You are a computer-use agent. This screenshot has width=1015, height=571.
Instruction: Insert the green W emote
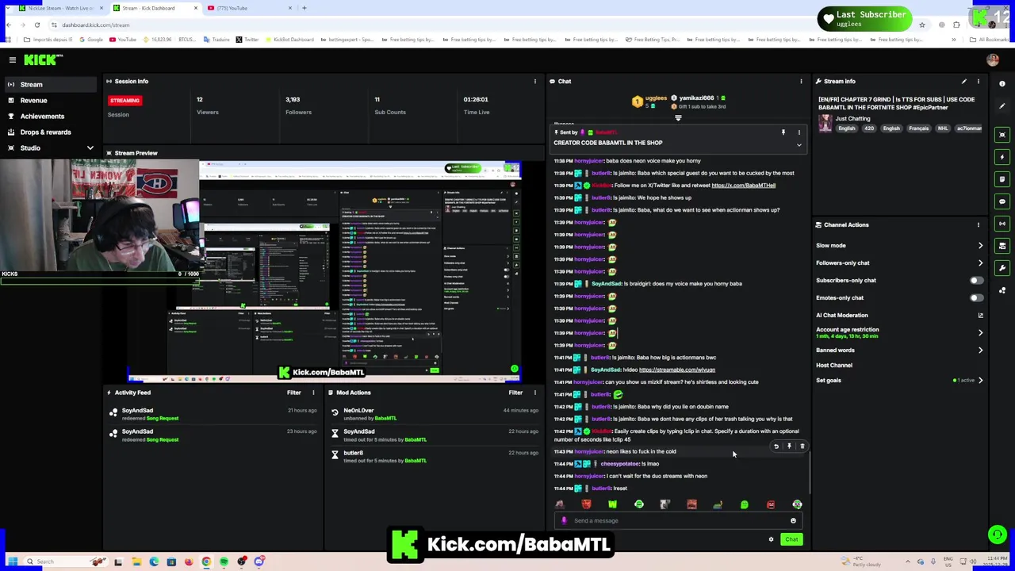(x=612, y=504)
